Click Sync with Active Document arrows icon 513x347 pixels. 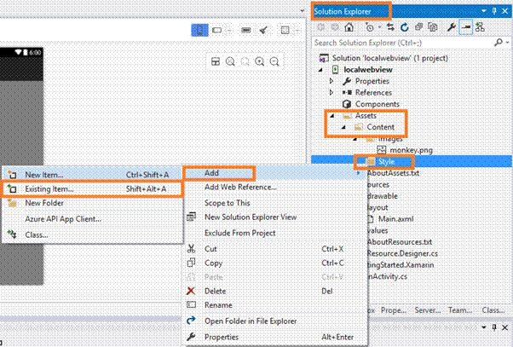click(x=390, y=27)
